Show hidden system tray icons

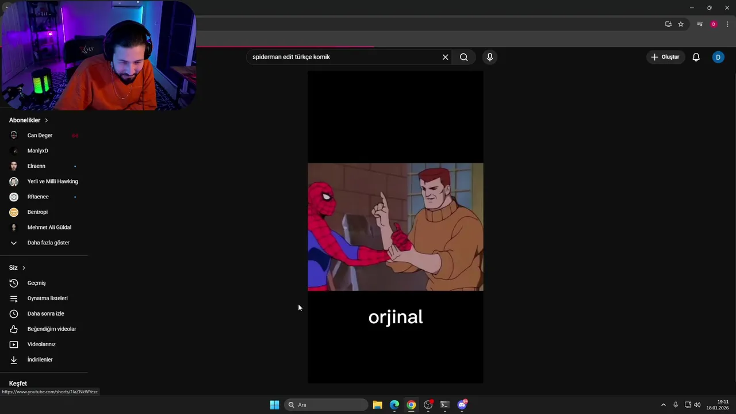663,405
